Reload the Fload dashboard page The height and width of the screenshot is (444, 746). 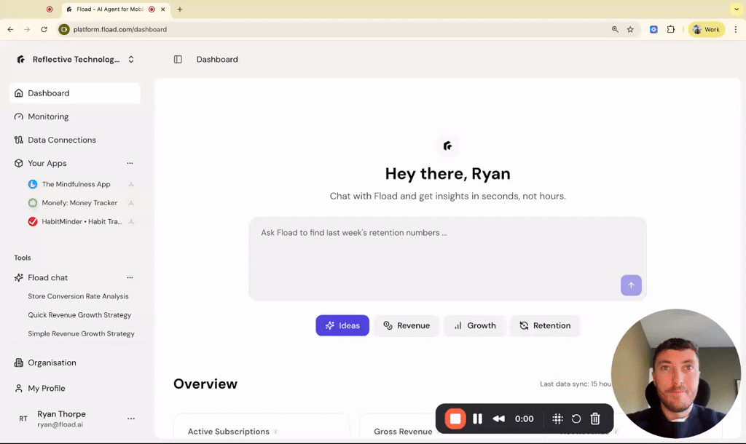[44, 29]
